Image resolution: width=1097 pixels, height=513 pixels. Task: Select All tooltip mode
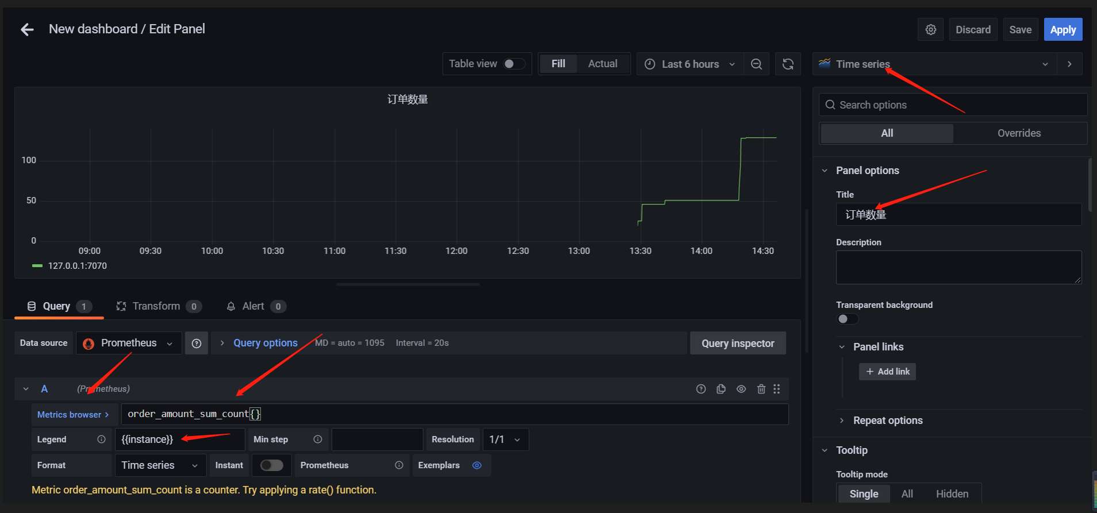(907, 494)
